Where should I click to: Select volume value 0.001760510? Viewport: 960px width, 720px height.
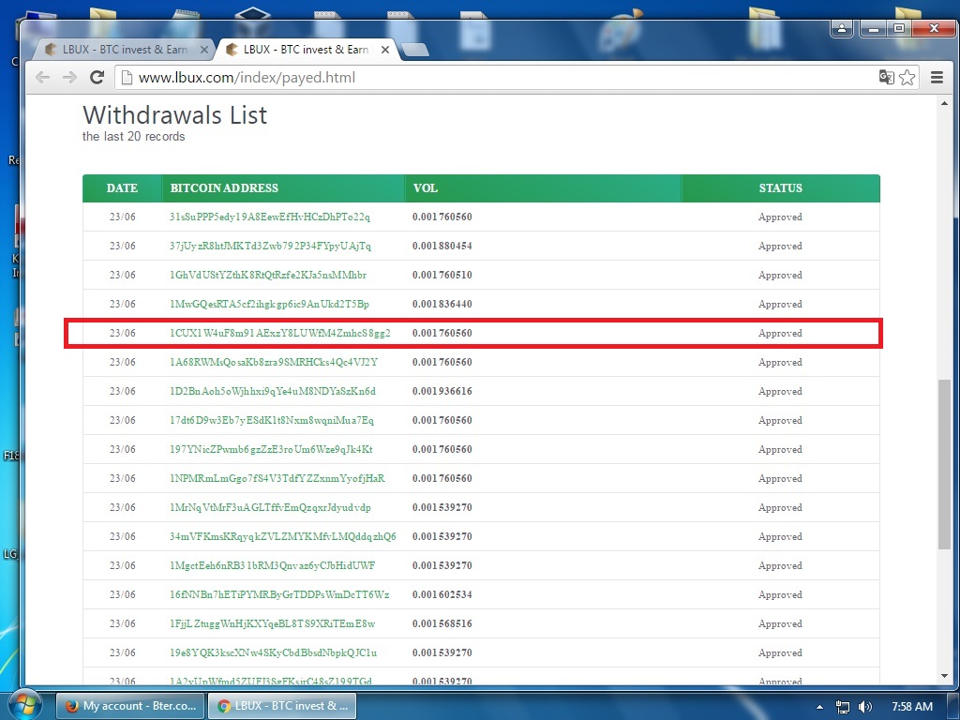[442, 275]
